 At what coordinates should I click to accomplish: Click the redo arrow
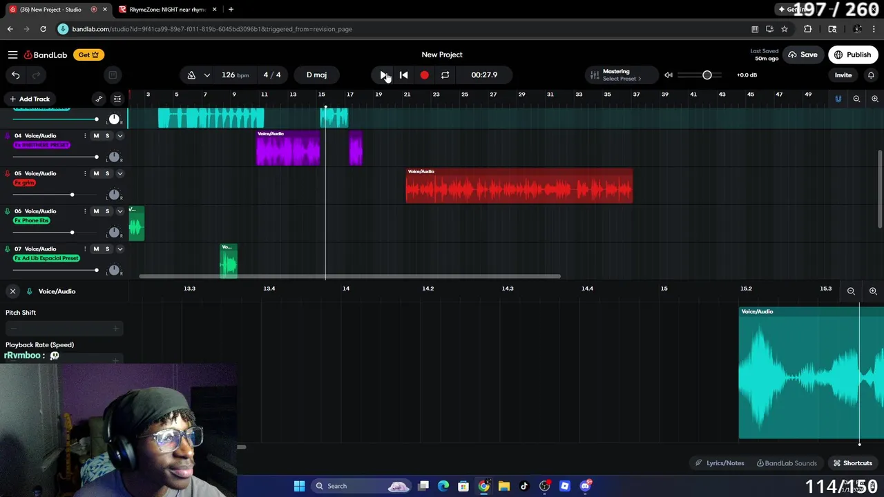click(37, 75)
